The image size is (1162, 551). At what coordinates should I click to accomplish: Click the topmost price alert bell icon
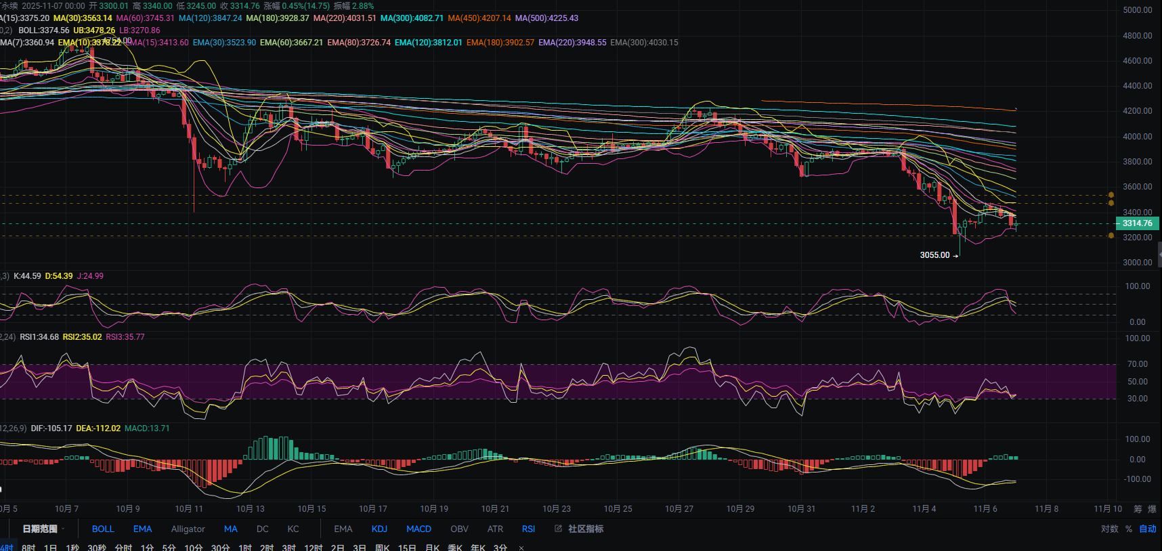click(1111, 195)
